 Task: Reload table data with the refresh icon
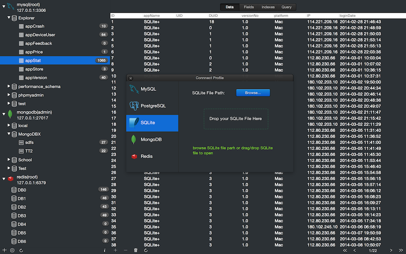[146, 250]
